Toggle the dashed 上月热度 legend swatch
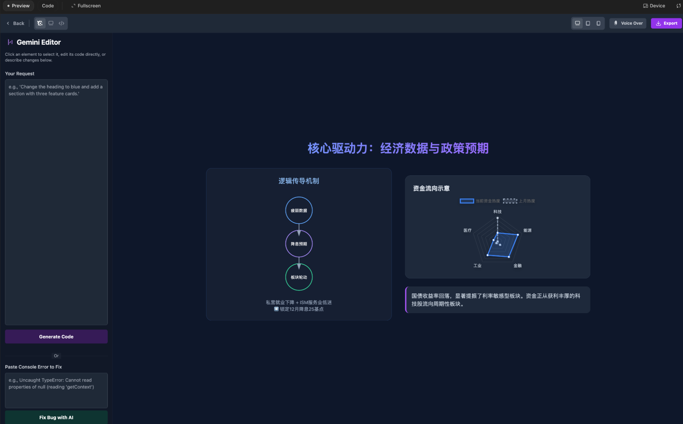Screen dimensions: 683x424 [x=510, y=201]
